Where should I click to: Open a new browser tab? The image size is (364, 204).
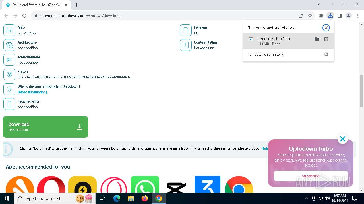coord(77,5)
